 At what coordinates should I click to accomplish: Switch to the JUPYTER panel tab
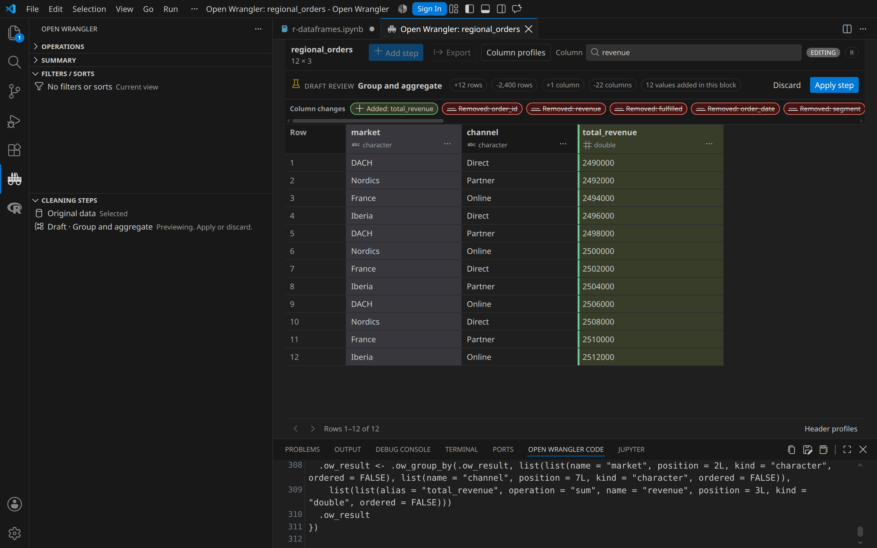(x=631, y=449)
